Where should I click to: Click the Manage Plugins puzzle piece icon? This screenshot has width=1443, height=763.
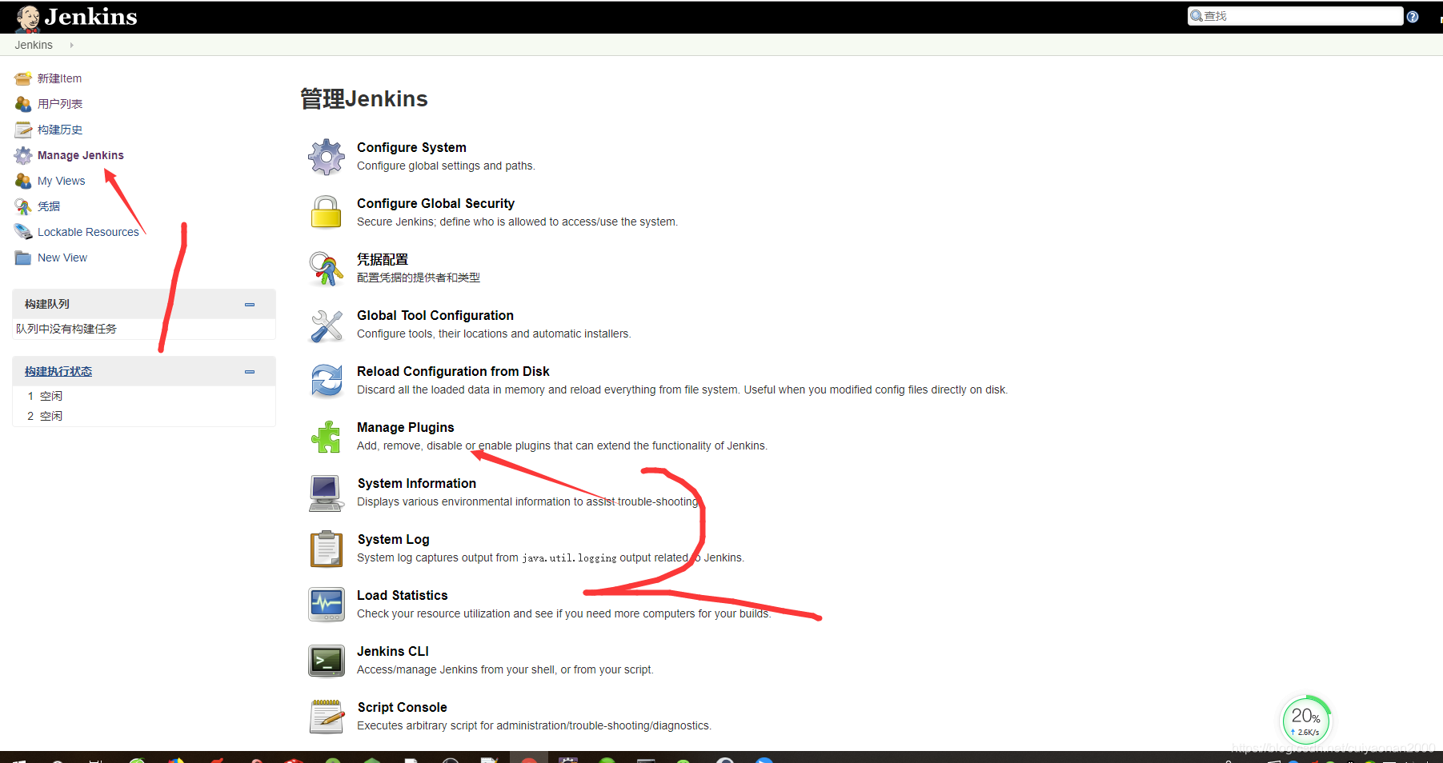coord(327,437)
